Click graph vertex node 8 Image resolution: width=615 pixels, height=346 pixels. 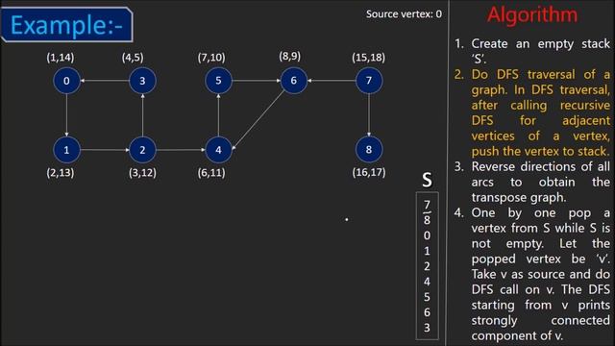[369, 150]
